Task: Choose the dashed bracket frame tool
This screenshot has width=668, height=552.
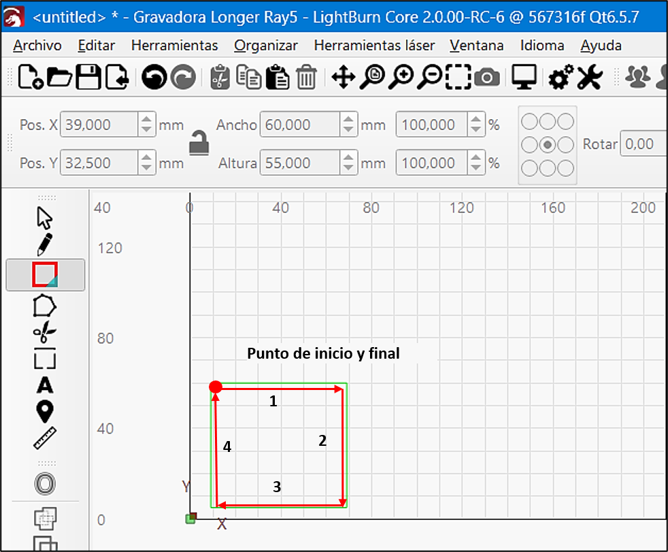Action: [45, 359]
